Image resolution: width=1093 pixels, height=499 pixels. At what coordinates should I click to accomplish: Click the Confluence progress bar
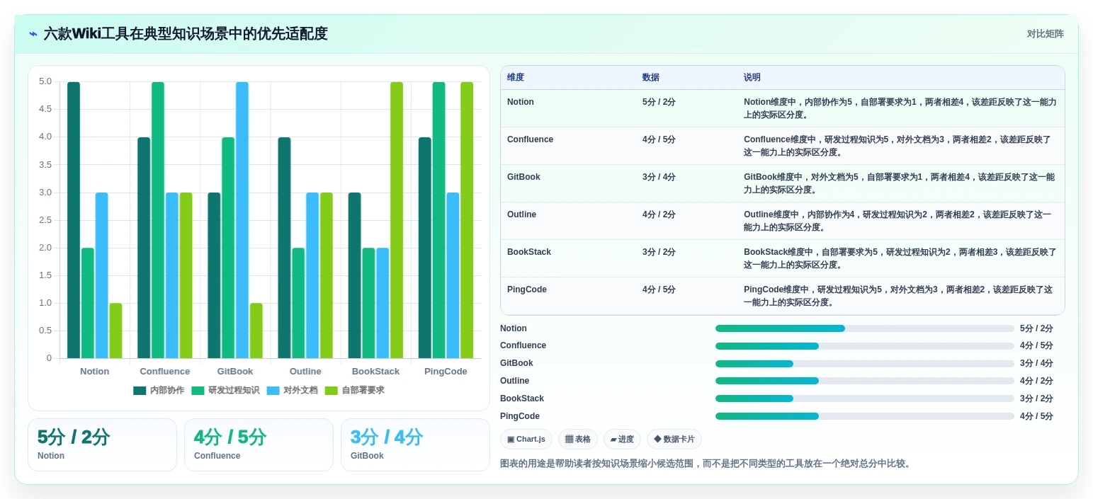point(865,346)
